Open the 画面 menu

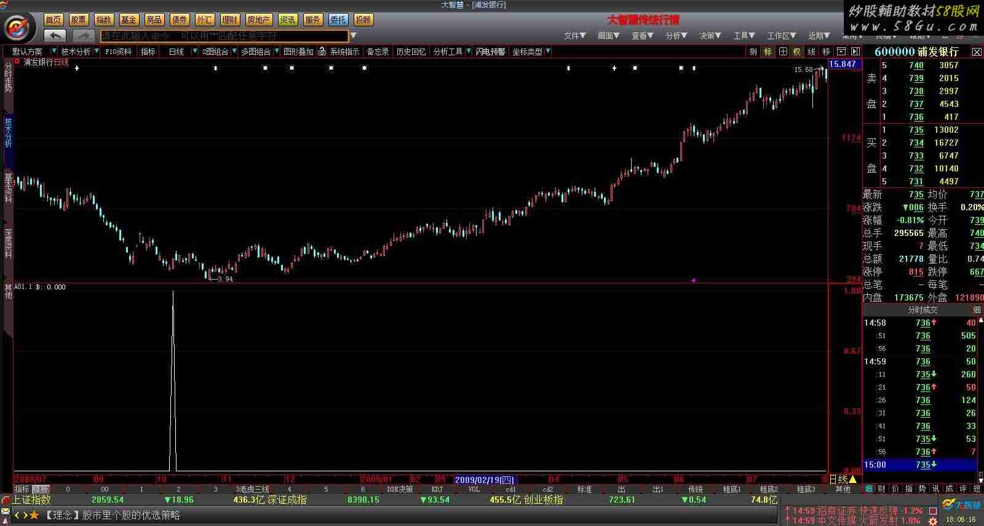click(608, 36)
